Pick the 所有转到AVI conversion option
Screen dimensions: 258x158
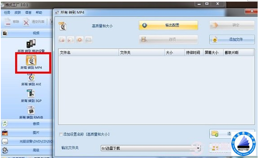31,80
